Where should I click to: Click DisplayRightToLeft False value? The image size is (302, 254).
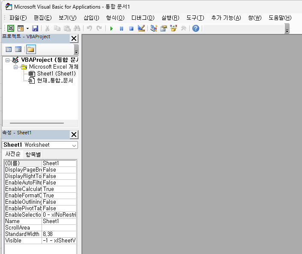pyautogui.click(x=59, y=176)
